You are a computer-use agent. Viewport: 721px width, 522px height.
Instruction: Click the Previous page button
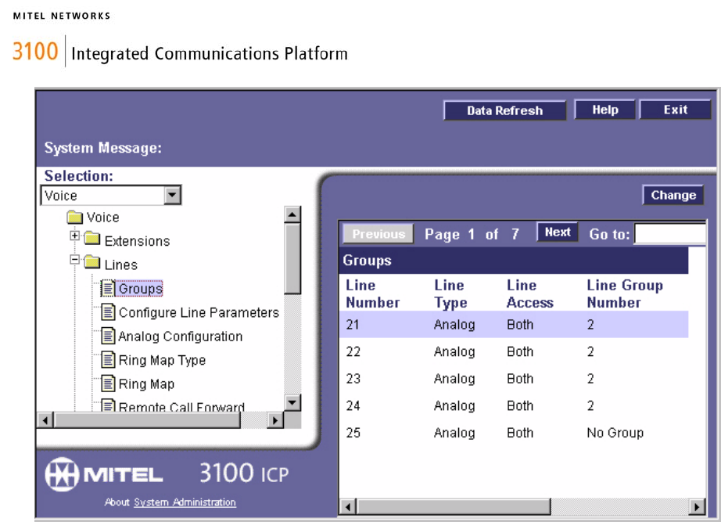[x=378, y=234]
